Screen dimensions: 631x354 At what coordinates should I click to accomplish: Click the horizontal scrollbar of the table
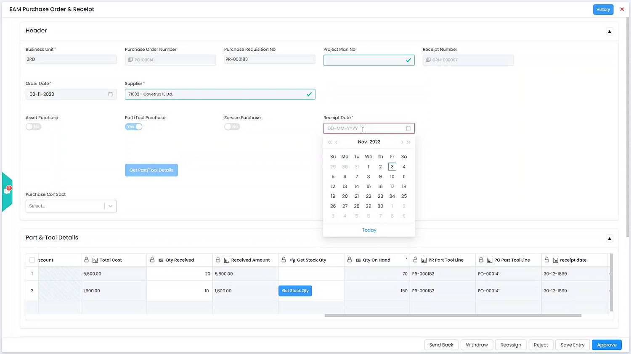pos(453,315)
